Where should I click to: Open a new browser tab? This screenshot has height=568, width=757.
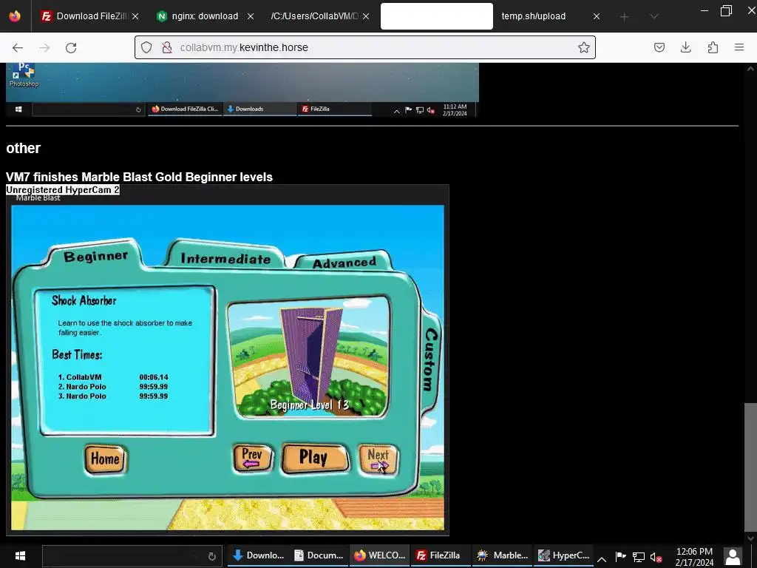[x=624, y=17]
